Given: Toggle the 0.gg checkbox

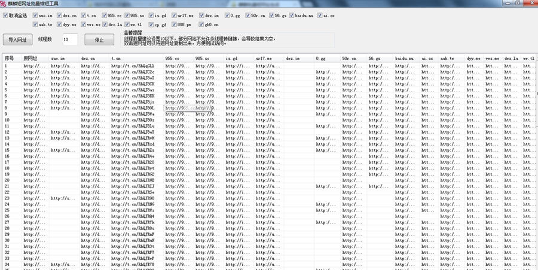Looking at the screenshot, I should click(x=227, y=16).
